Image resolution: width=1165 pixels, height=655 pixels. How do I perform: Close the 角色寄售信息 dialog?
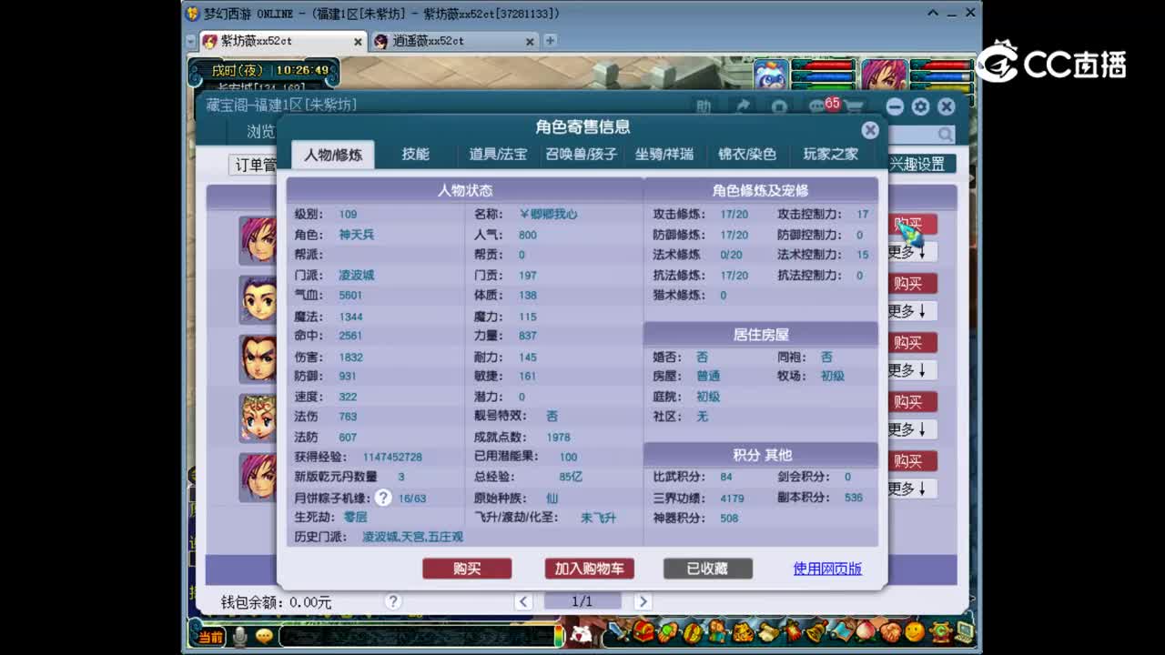coord(870,130)
